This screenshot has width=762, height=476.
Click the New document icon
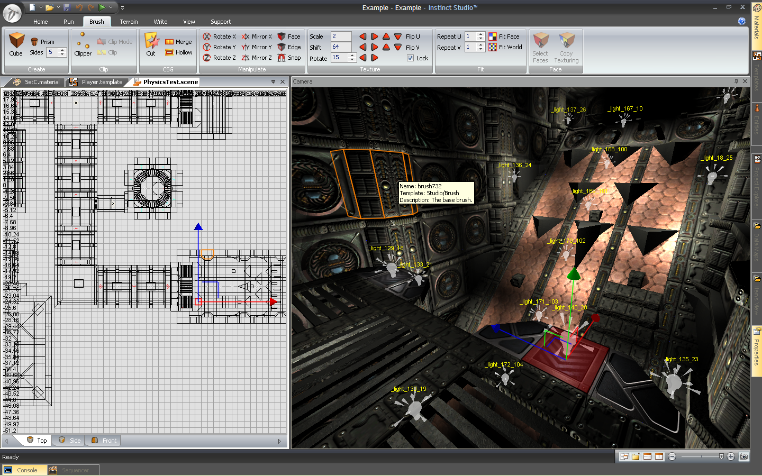tap(32, 7)
